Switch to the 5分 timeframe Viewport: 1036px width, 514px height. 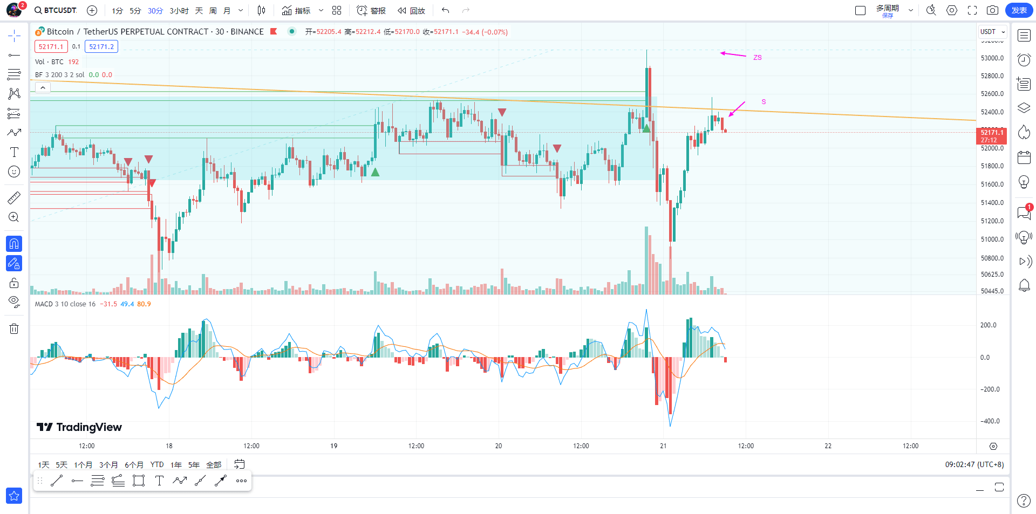135,11
